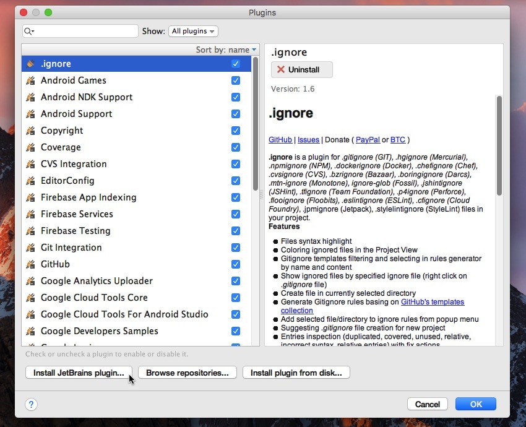Click the search magnifier icon in search field
This screenshot has height=427, width=526.
pyautogui.click(x=29, y=31)
